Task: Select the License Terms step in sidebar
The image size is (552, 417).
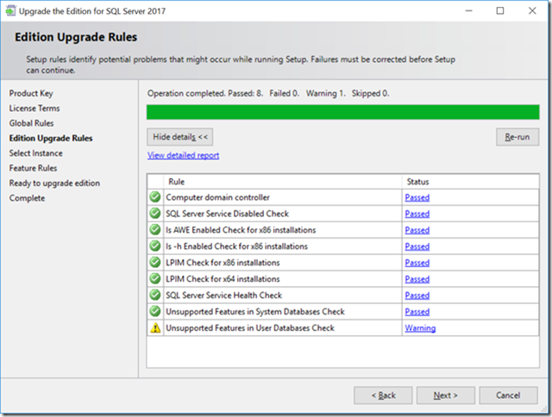Action: (x=34, y=109)
